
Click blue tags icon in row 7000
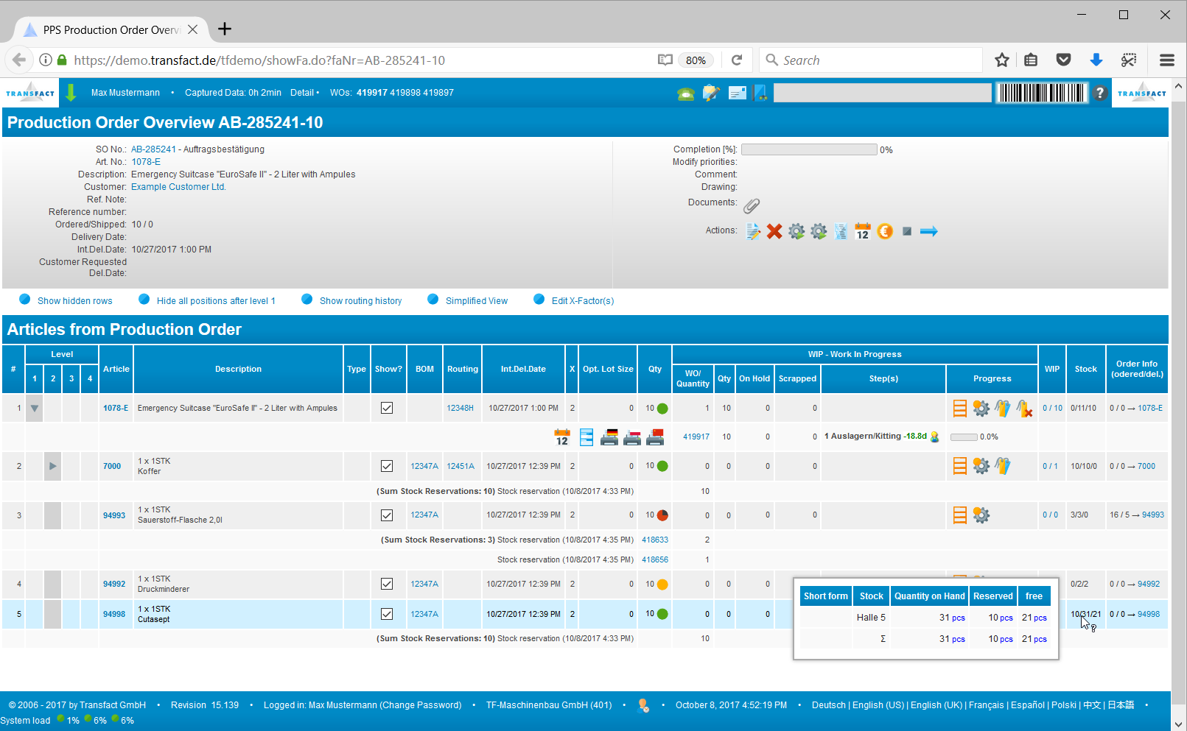1003,466
